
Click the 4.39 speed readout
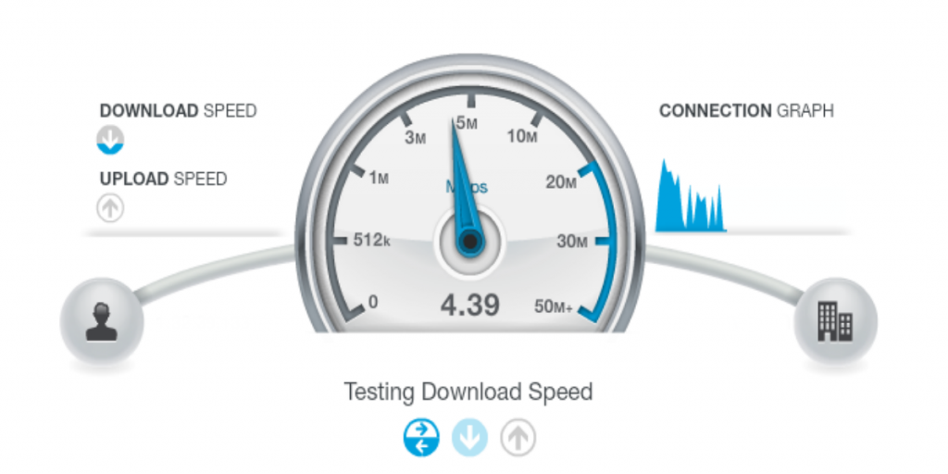click(x=469, y=306)
